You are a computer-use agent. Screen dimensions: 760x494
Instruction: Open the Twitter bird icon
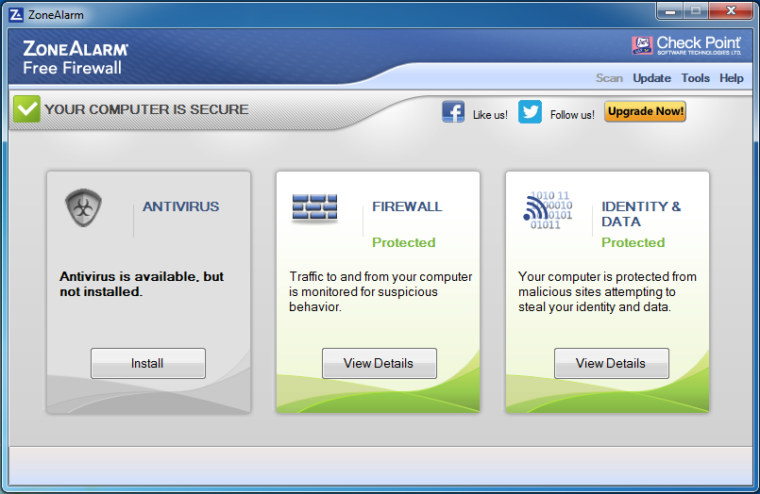[530, 112]
